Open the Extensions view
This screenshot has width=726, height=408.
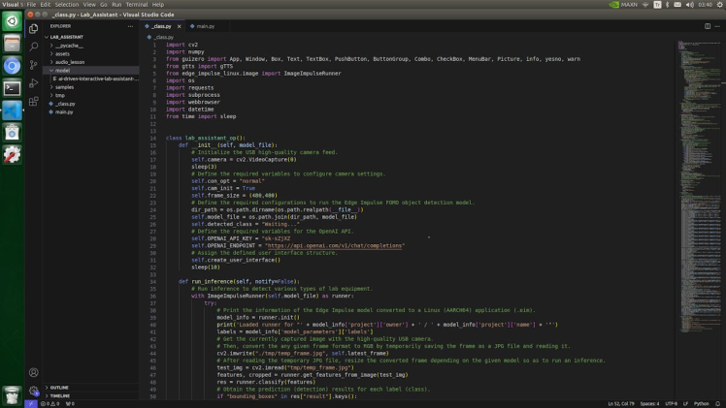point(34,101)
